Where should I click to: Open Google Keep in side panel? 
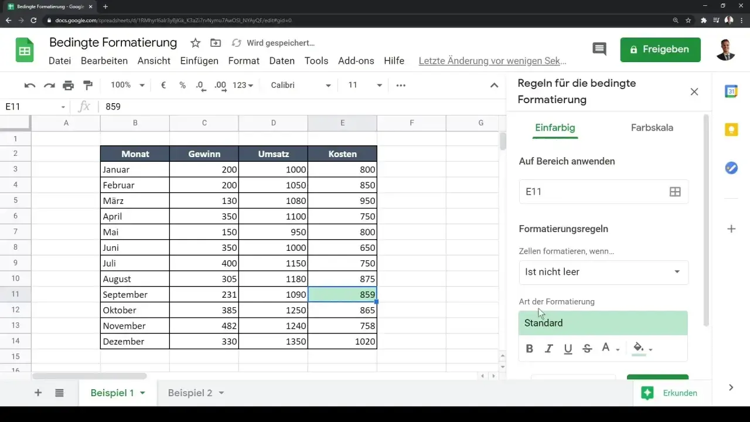point(731,130)
